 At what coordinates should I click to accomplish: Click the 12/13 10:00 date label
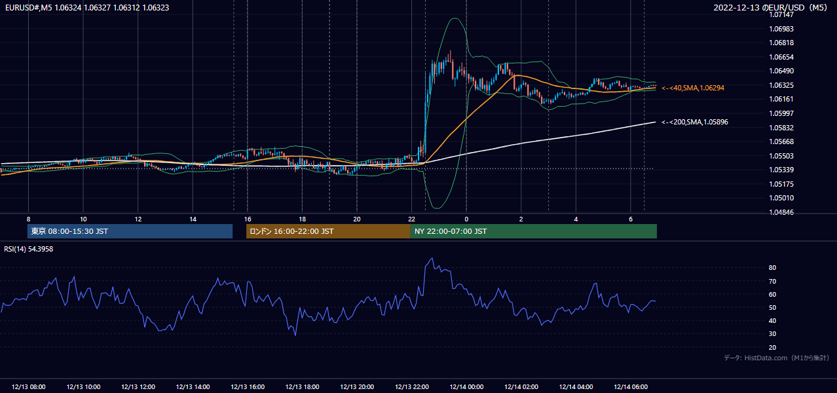coord(83,387)
